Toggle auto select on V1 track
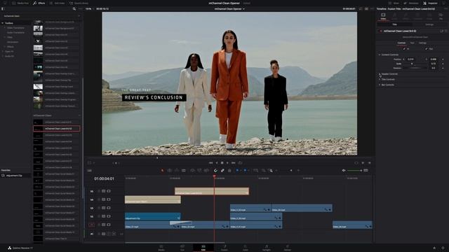Viewport: 449px width, 252px height. [103, 225]
